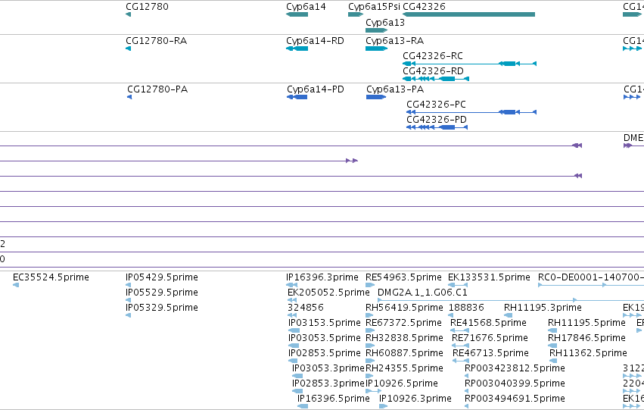Select the Cyp6a13-RA transcript
The image size is (644, 410).
394,41
